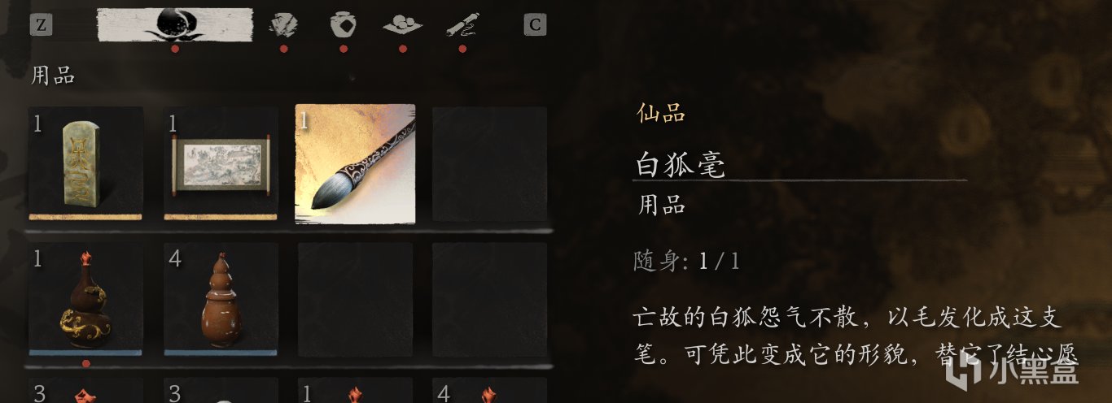Select the empty slot beside the brush
Screen dimensions: 1112x403
489,163
